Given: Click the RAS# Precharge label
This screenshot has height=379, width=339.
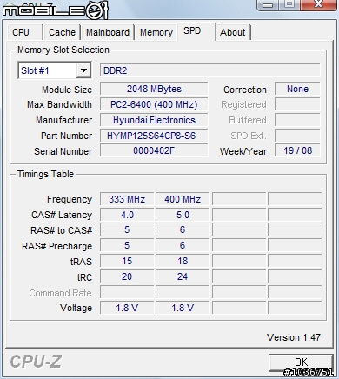Looking at the screenshot, I should [x=57, y=246].
